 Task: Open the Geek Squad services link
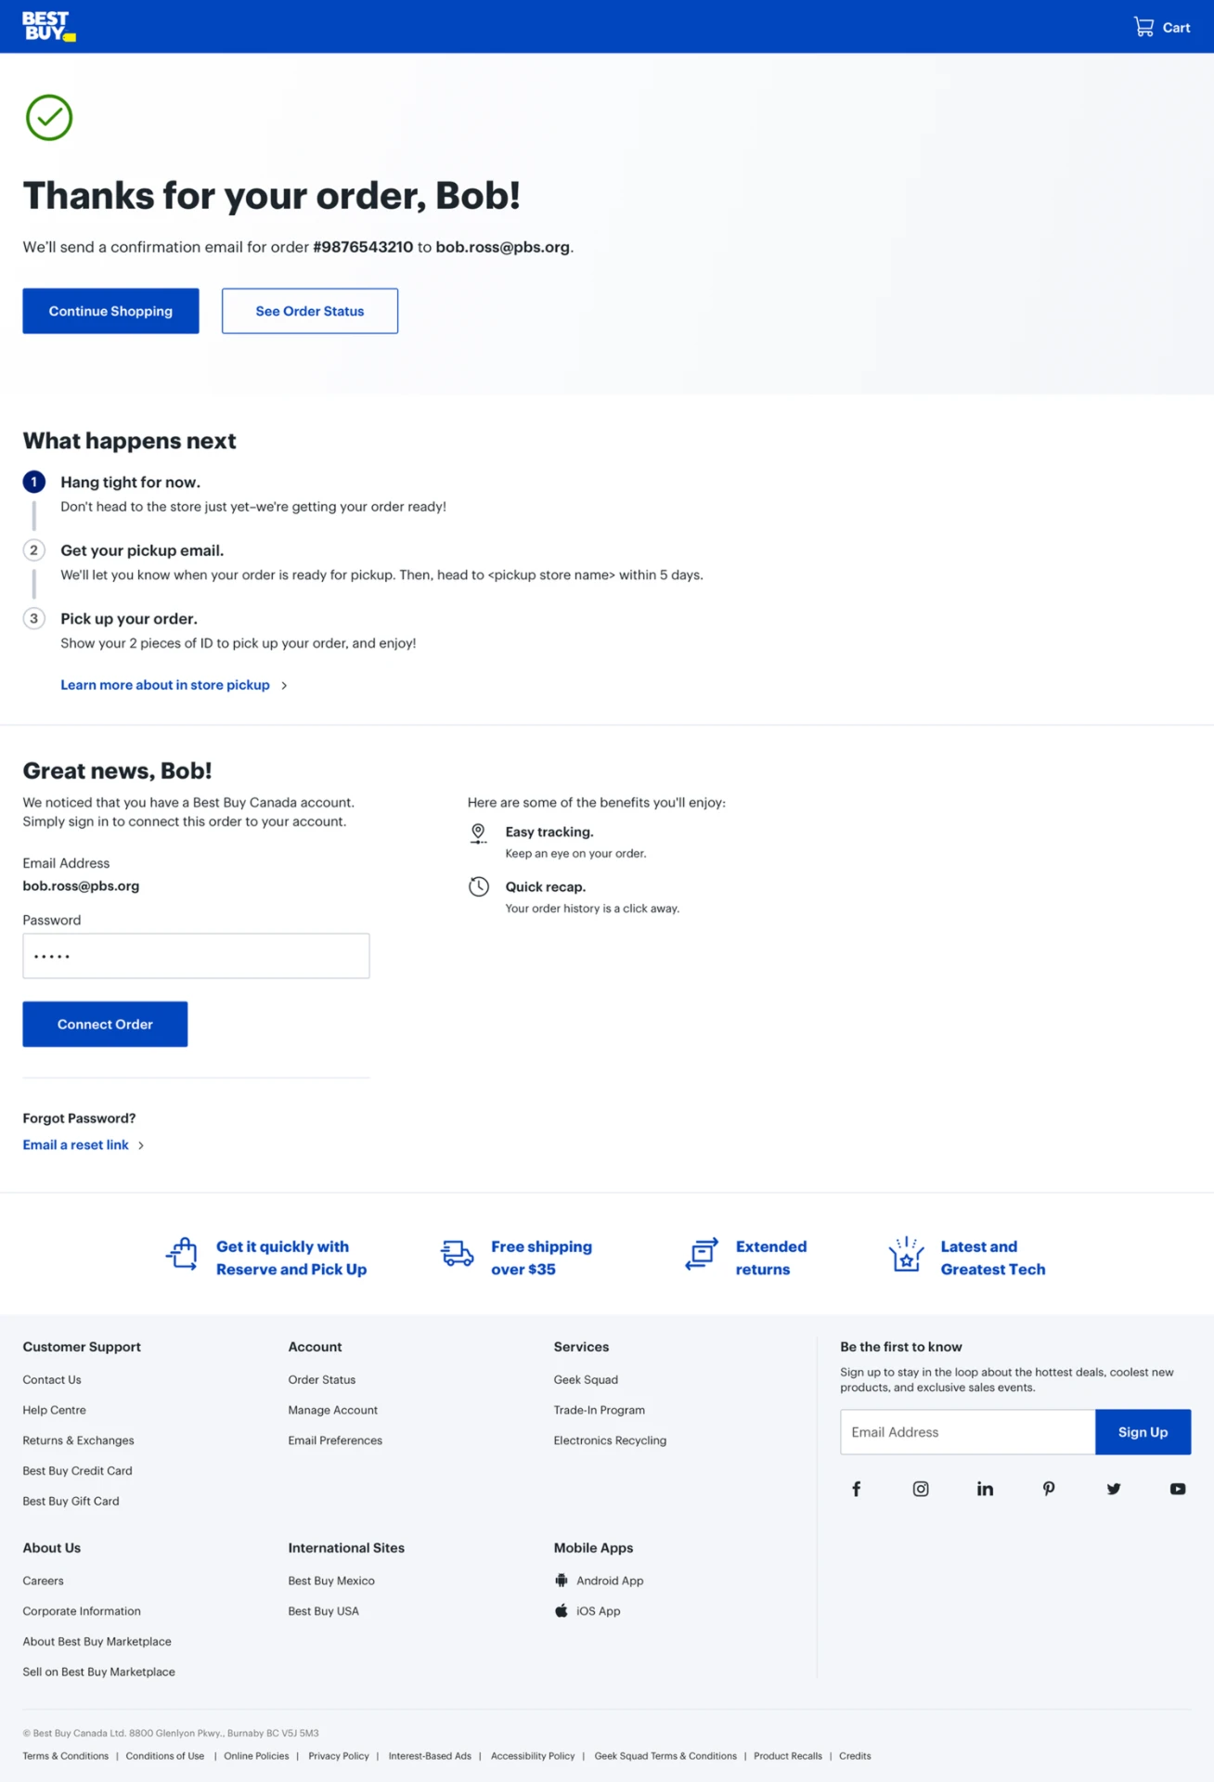click(x=586, y=1380)
